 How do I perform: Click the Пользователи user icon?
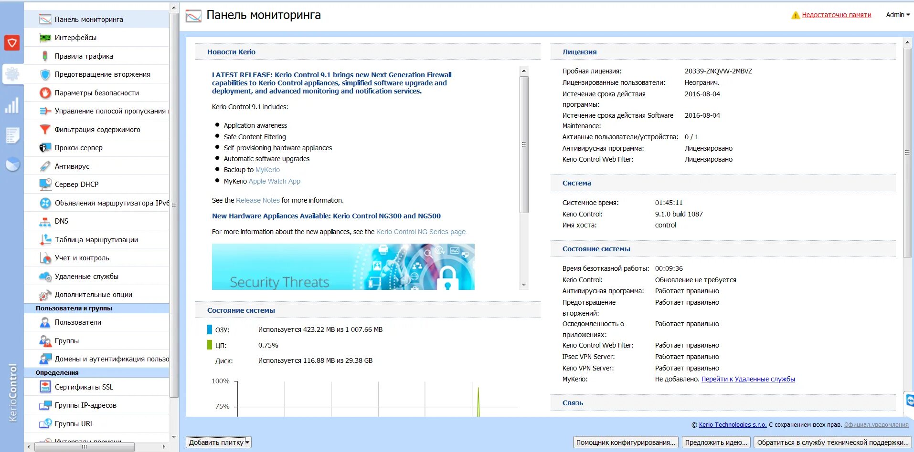pyautogui.click(x=45, y=322)
